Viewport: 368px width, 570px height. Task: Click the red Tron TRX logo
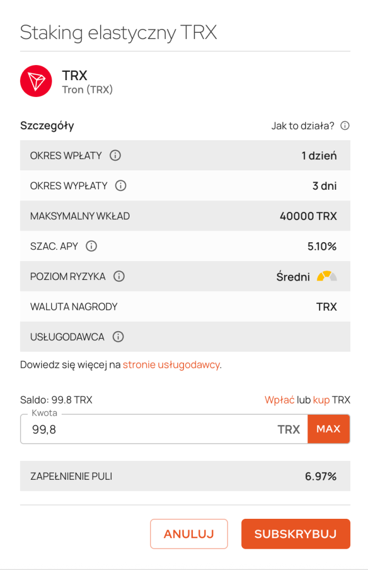coord(36,81)
